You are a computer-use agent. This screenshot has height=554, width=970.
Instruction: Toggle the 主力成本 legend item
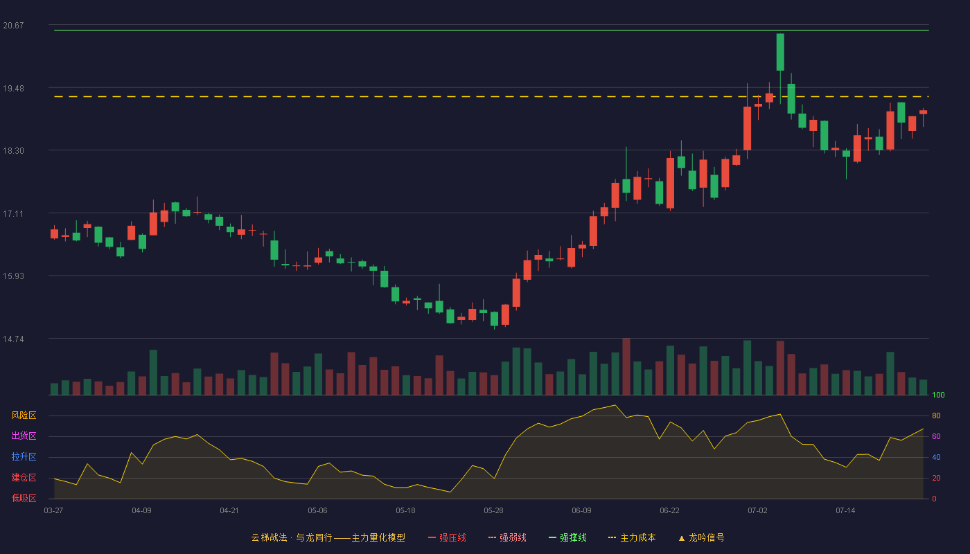(x=632, y=537)
